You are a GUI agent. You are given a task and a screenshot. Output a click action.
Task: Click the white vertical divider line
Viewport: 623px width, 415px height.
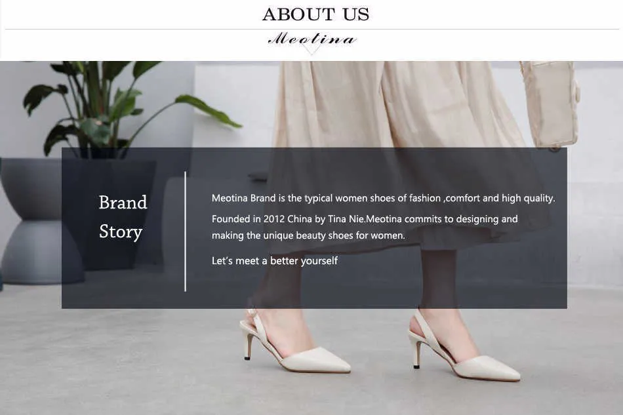tap(185, 231)
